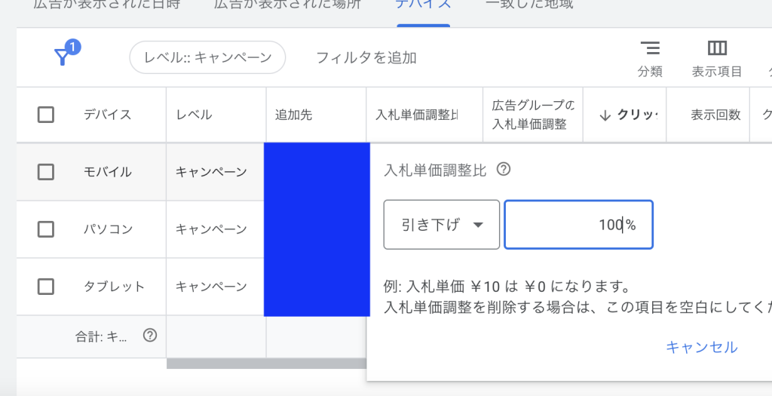
Task: Check the モバイル row checkbox
Action: (x=46, y=172)
